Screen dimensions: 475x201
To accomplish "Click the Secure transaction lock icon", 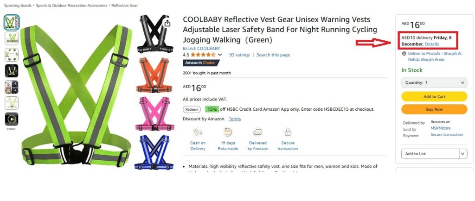I will [x=288, y=132].
